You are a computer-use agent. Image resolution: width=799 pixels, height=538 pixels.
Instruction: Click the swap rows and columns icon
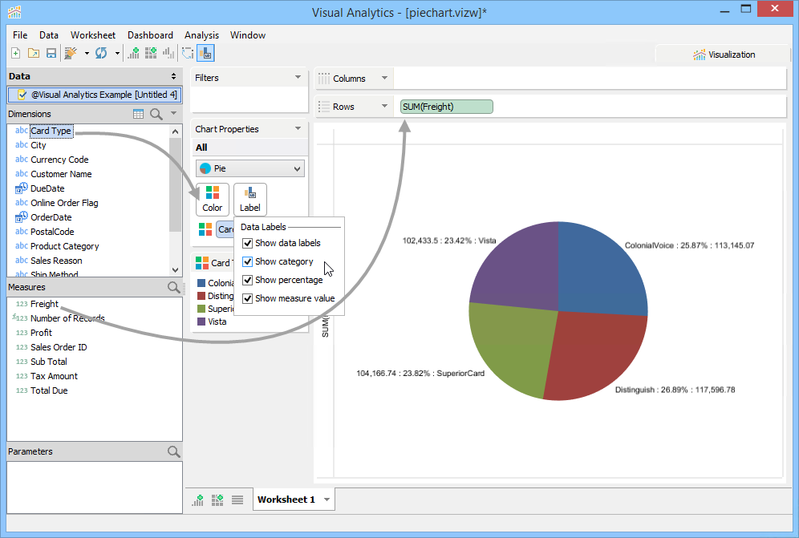[x=188, y=53]
